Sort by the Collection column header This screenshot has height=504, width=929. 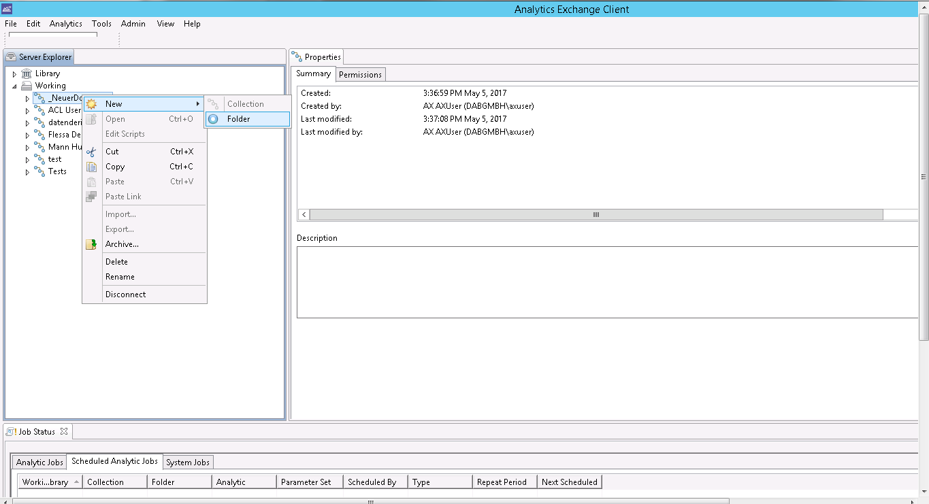click(115, 482)
